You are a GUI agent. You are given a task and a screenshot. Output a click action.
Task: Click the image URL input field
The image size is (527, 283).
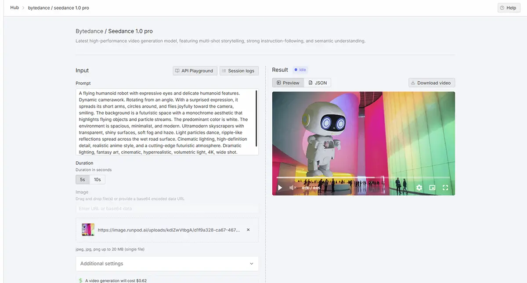pyautogui.click(x=167, y=208)
